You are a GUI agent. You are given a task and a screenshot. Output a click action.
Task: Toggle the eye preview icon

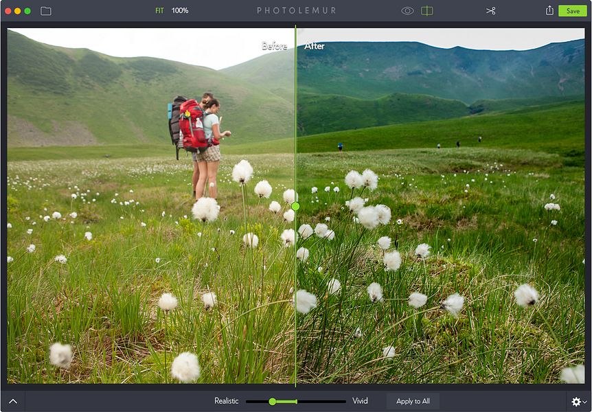pos(407,11)
